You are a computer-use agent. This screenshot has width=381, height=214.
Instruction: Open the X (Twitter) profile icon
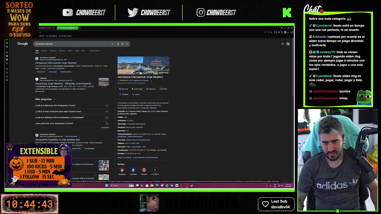[x=155, y=170]
